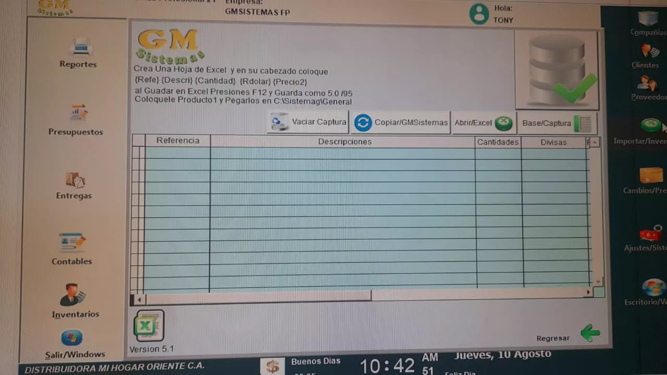Click the 10:42 clock display
The height and width of the screenshot is (375, 667).
pos(387,366)
